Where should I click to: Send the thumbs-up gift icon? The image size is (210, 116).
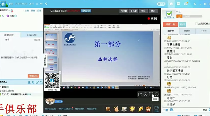click(116, 109)
